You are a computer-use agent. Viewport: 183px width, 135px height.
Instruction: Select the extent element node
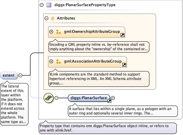(x=9, y=76)
